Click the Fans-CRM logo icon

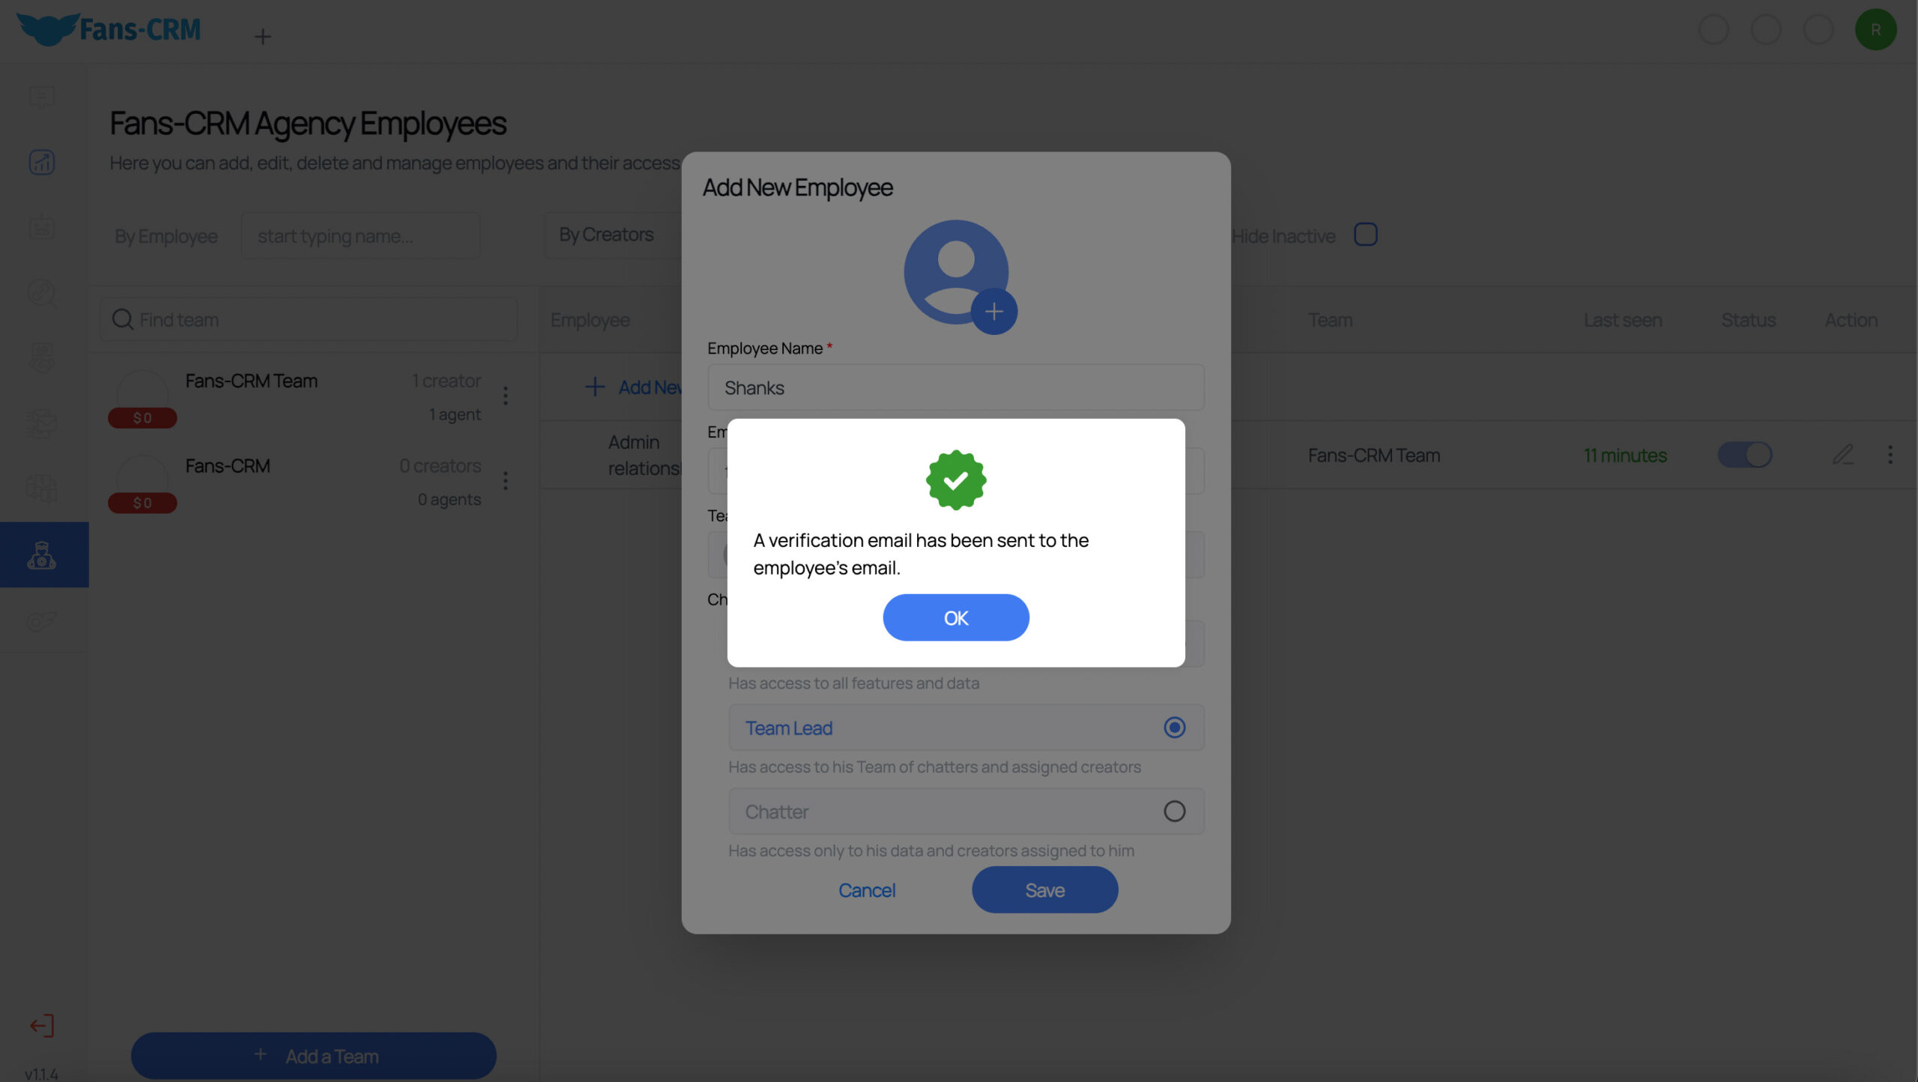click(45, 28)
